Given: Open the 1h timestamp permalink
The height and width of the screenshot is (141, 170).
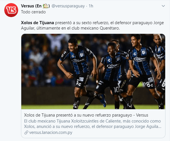Looking at the screenshot, I should pyautogui.click(x=91, y=6).
